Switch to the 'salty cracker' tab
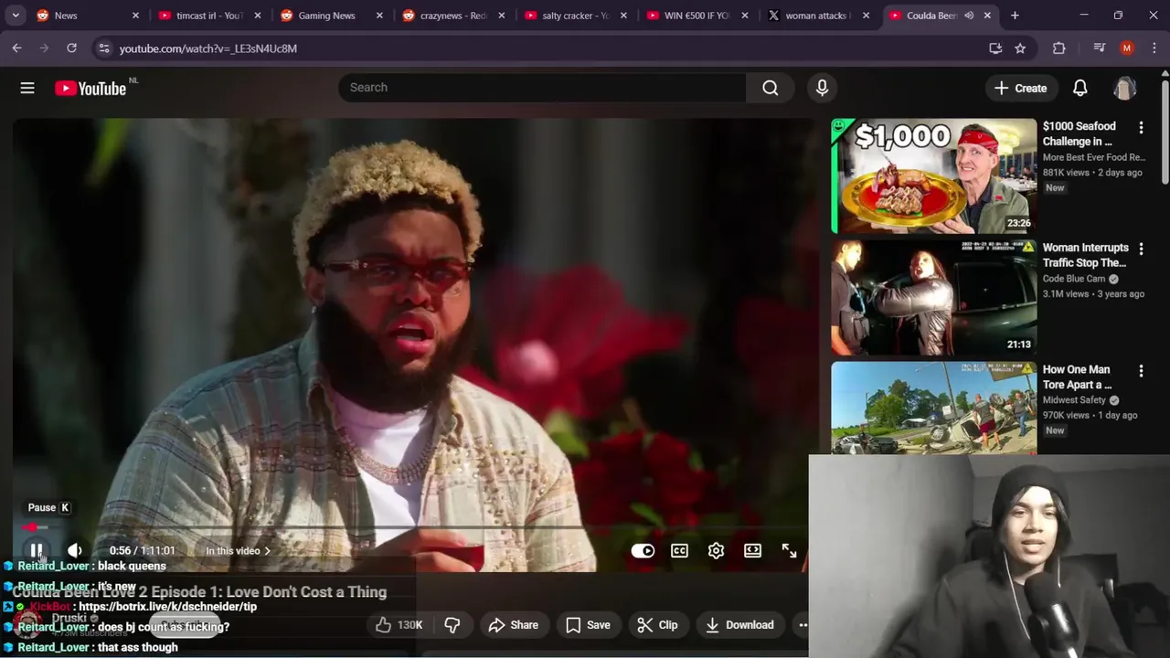This screenshot has width=1170, height=658. pyautogui.click(x=575, y=16)
